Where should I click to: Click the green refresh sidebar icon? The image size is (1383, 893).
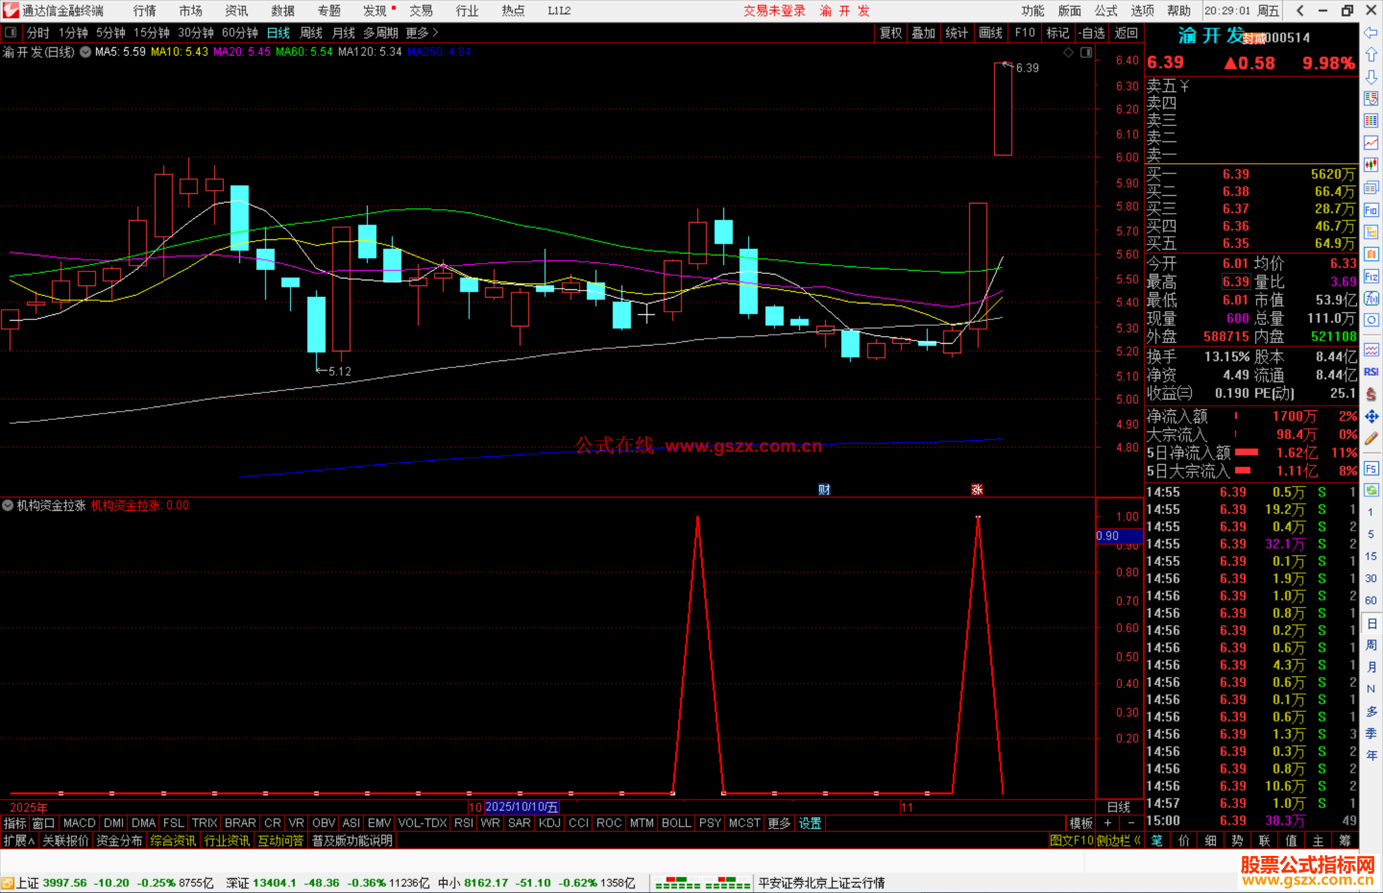1371,490
